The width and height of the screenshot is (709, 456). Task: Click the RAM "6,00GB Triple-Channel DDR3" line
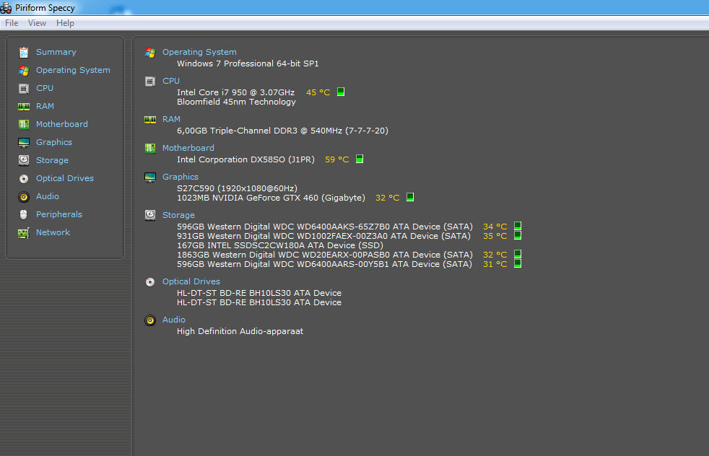pos(282,131)
